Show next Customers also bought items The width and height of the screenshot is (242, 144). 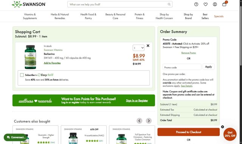tap(149, 121)
